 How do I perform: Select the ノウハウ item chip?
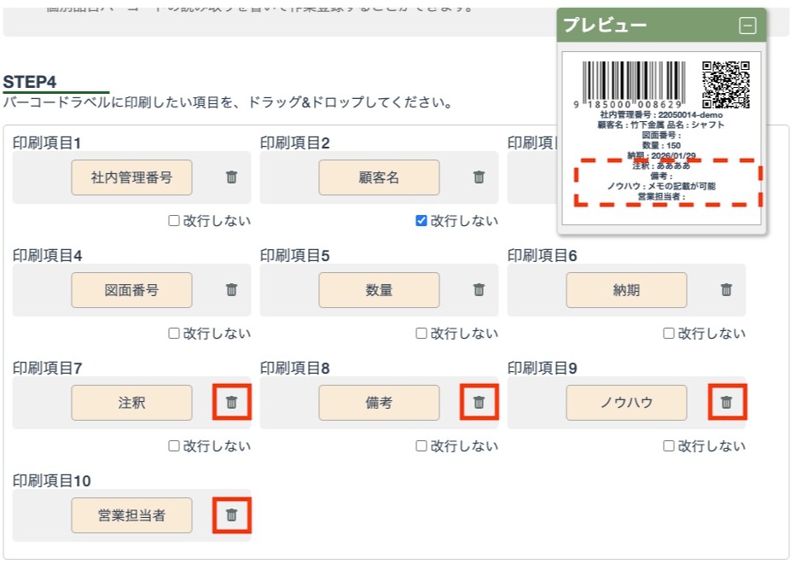coord(626,403)
